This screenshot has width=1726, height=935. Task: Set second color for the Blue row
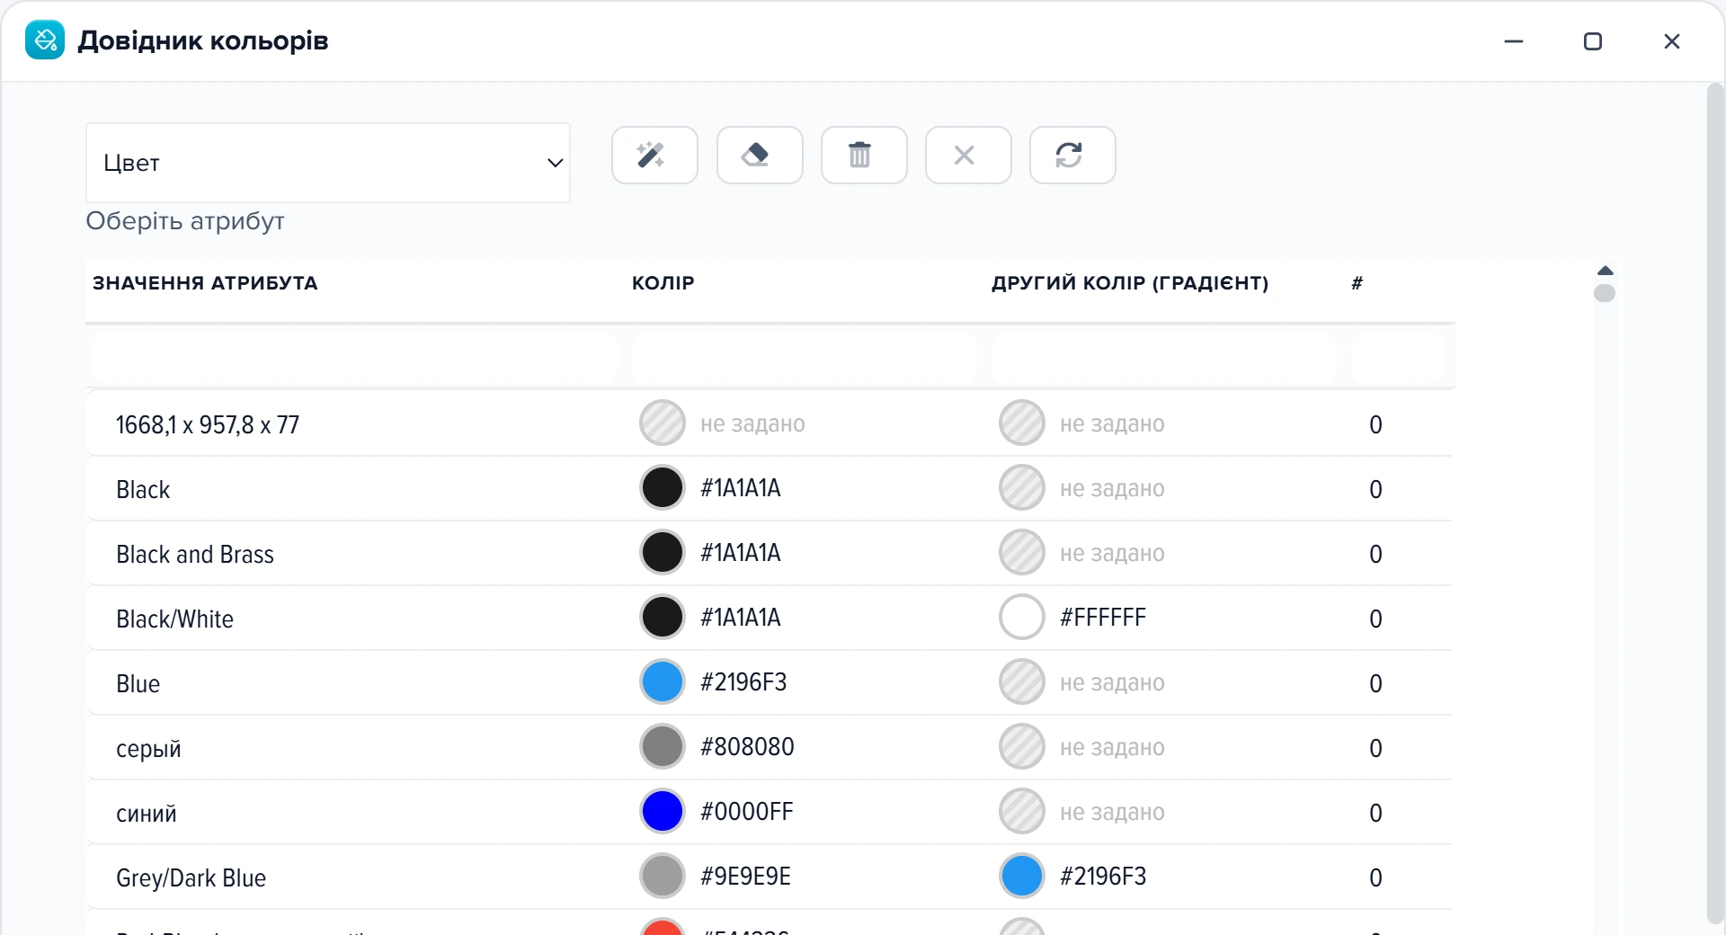(1022, 682)
